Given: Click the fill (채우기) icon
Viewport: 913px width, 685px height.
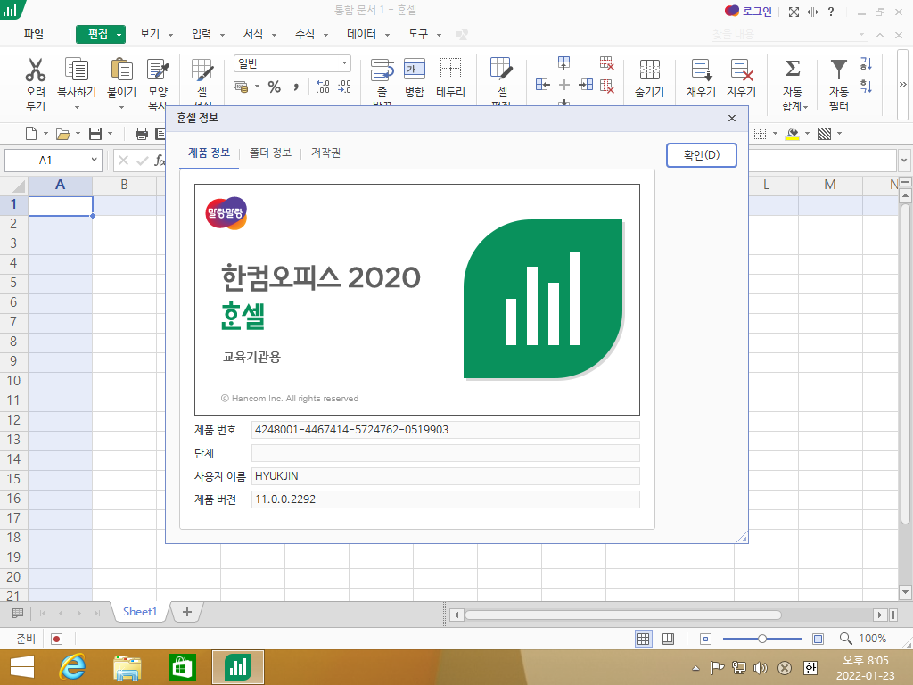Looking at the screenshot, I should (701, 70).
